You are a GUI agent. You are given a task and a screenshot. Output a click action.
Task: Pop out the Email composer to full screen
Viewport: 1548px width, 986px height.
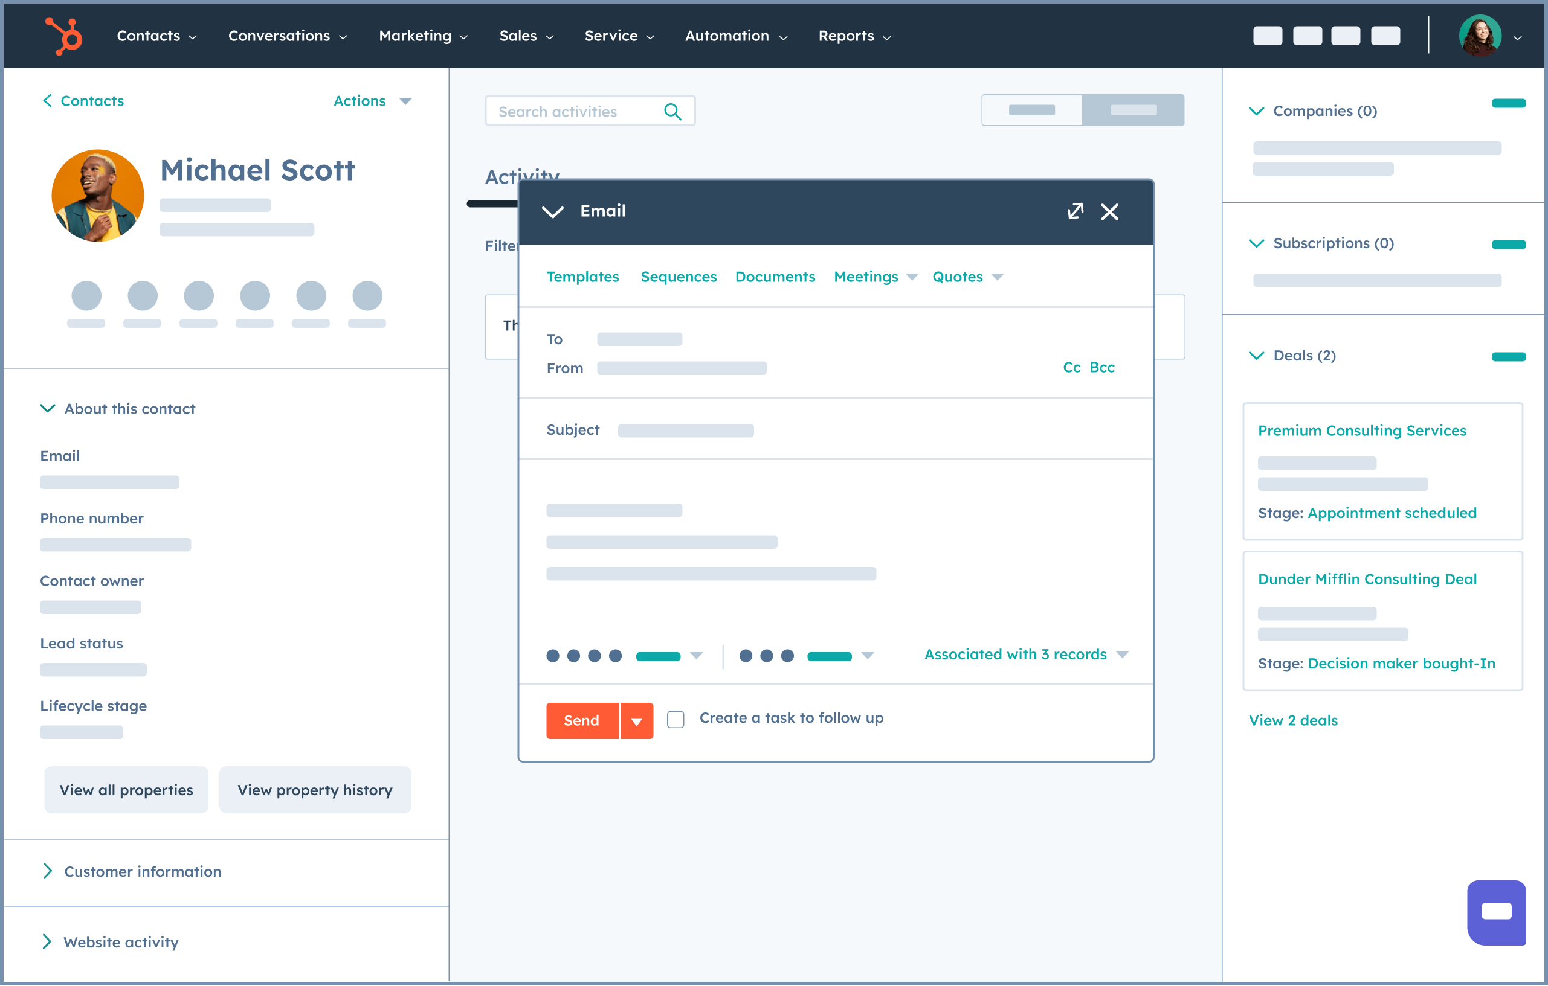click(x=1076, y=211)
